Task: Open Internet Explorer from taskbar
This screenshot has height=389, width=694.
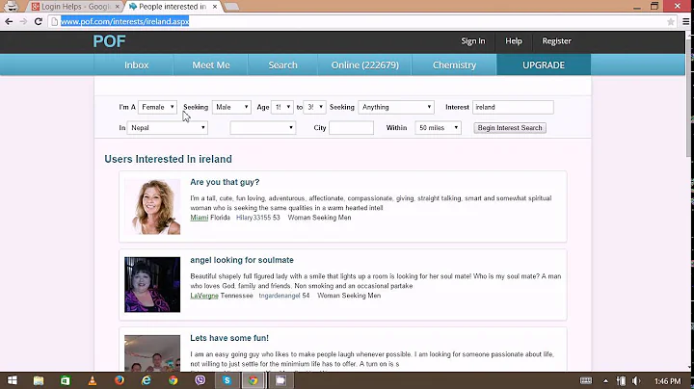Action: pyautogui.click(x=147, y=380)
